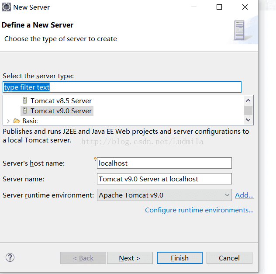Click the Cancel button
276x274 pixels.
click(229, 258)
